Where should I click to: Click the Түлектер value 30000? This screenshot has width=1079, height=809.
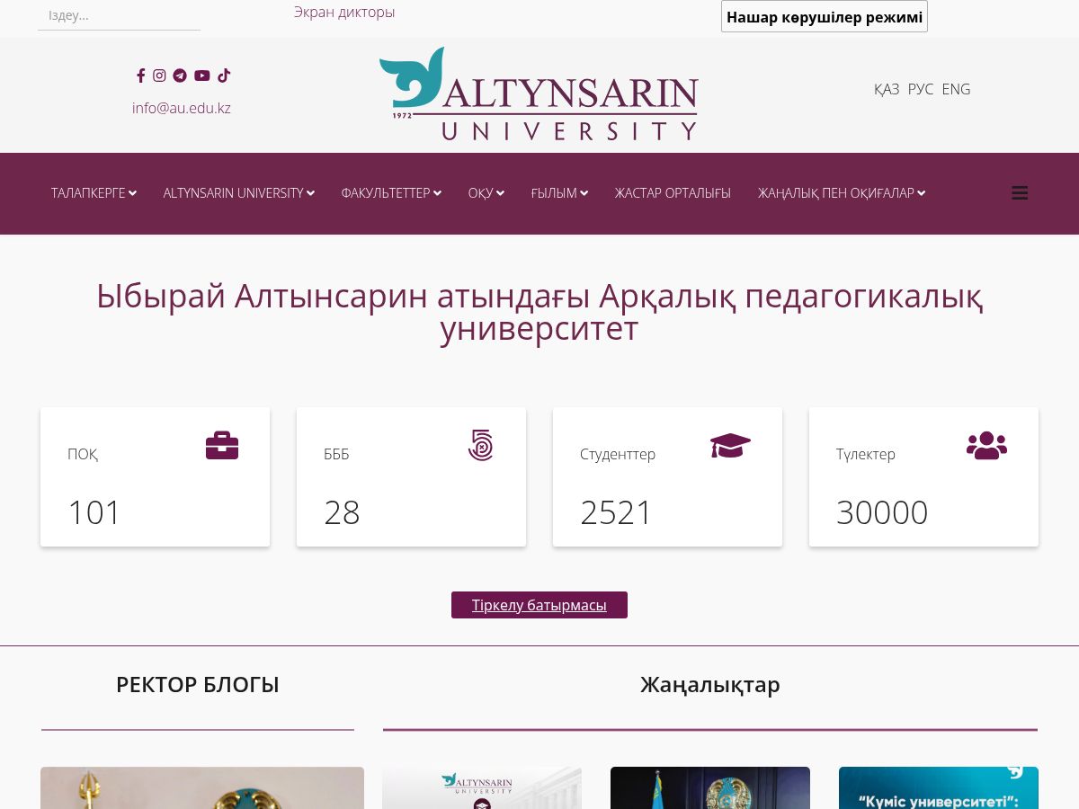[882, 512]
